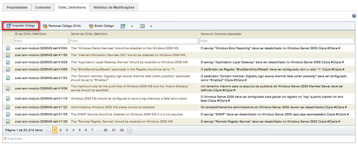358x146 pixels.
Task: Select 'Página 1 de 22 (218 itens)' status text
Action: [x=24, y=130]
